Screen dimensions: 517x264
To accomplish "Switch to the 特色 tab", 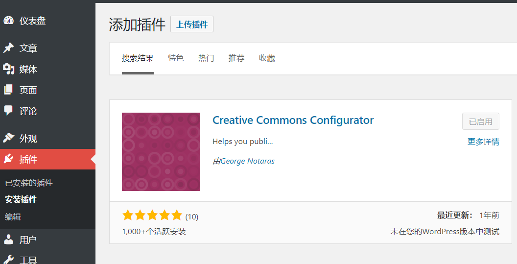I will point(176,58).
